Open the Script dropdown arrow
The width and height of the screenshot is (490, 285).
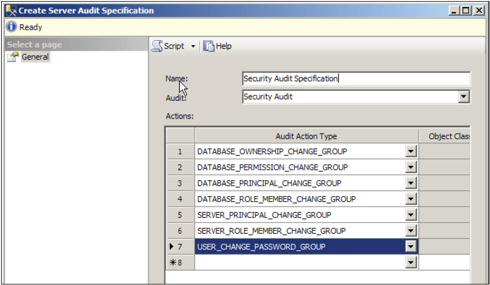tap(193, 46)
